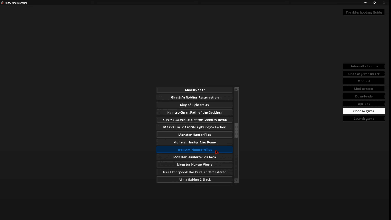Open the Mod list menu
391x220 pixels.
tap(364, 81)
